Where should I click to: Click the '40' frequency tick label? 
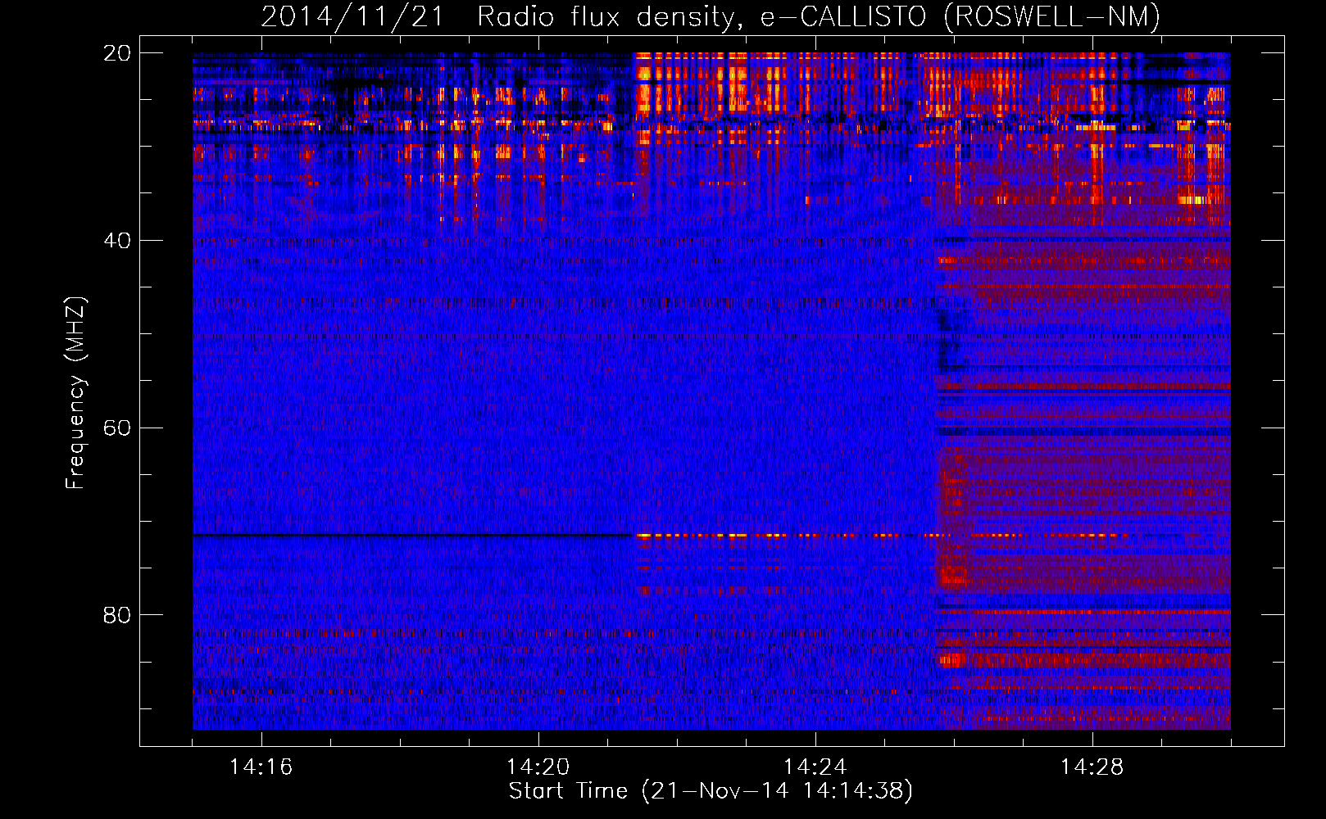pos(117,241)
